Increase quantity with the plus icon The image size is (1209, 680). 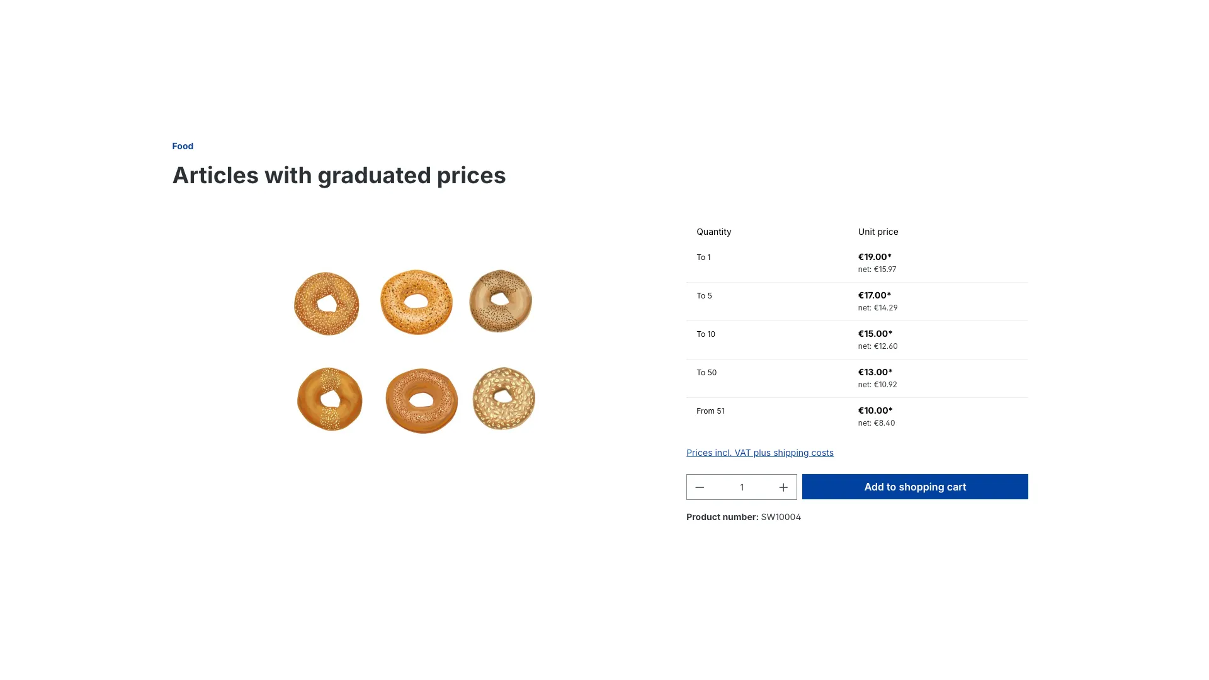point(783,487)
